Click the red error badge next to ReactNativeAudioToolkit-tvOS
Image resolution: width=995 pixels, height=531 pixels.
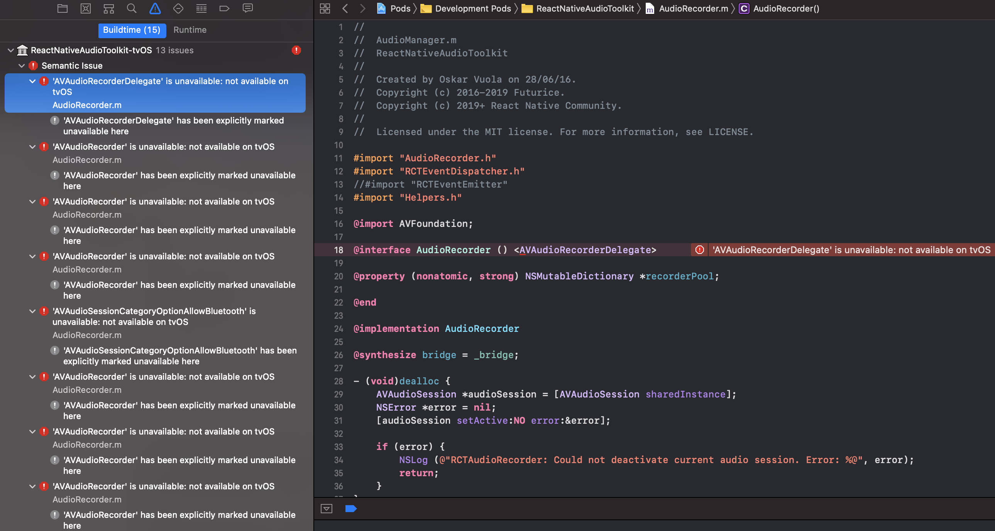[296, 50]
